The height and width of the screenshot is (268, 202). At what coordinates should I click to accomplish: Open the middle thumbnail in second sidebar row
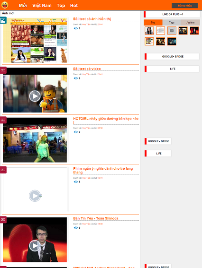pyautogui.click(x=160, y=42)
